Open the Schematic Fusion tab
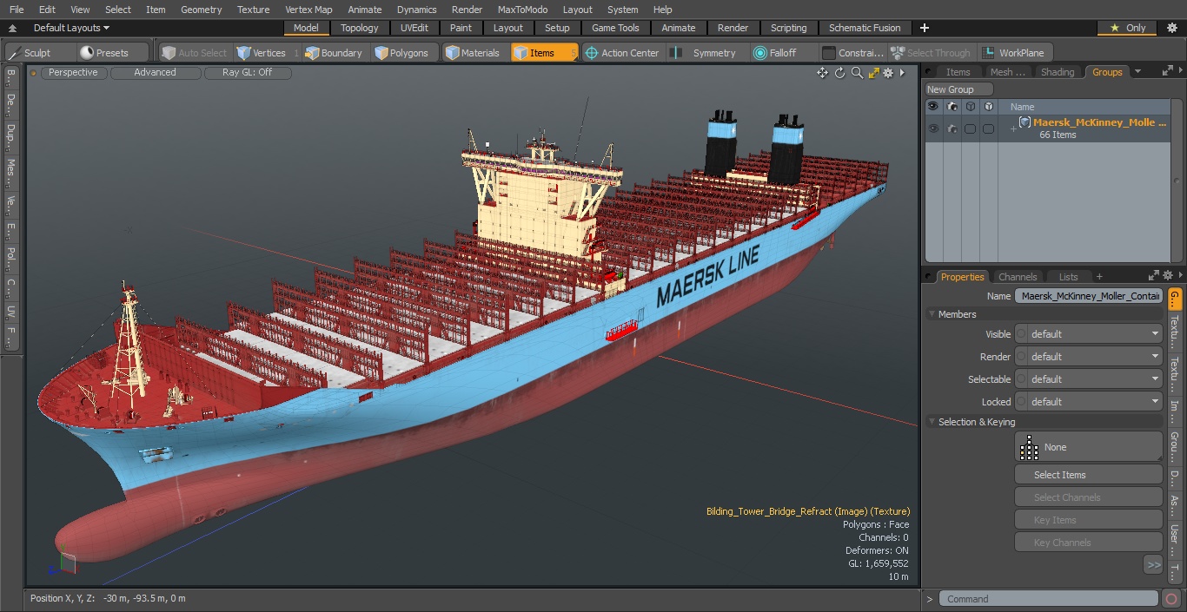This screenshot has height=612, width=1187. click(x=865, y=28)
